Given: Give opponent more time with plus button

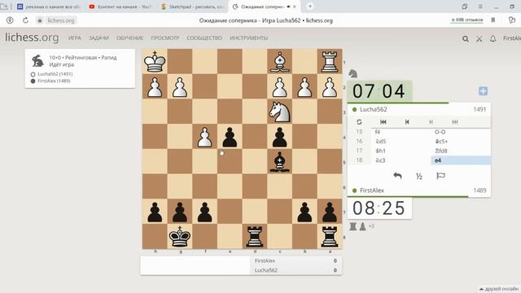Looking at the screenshot, I should click(x=483, y=91).
